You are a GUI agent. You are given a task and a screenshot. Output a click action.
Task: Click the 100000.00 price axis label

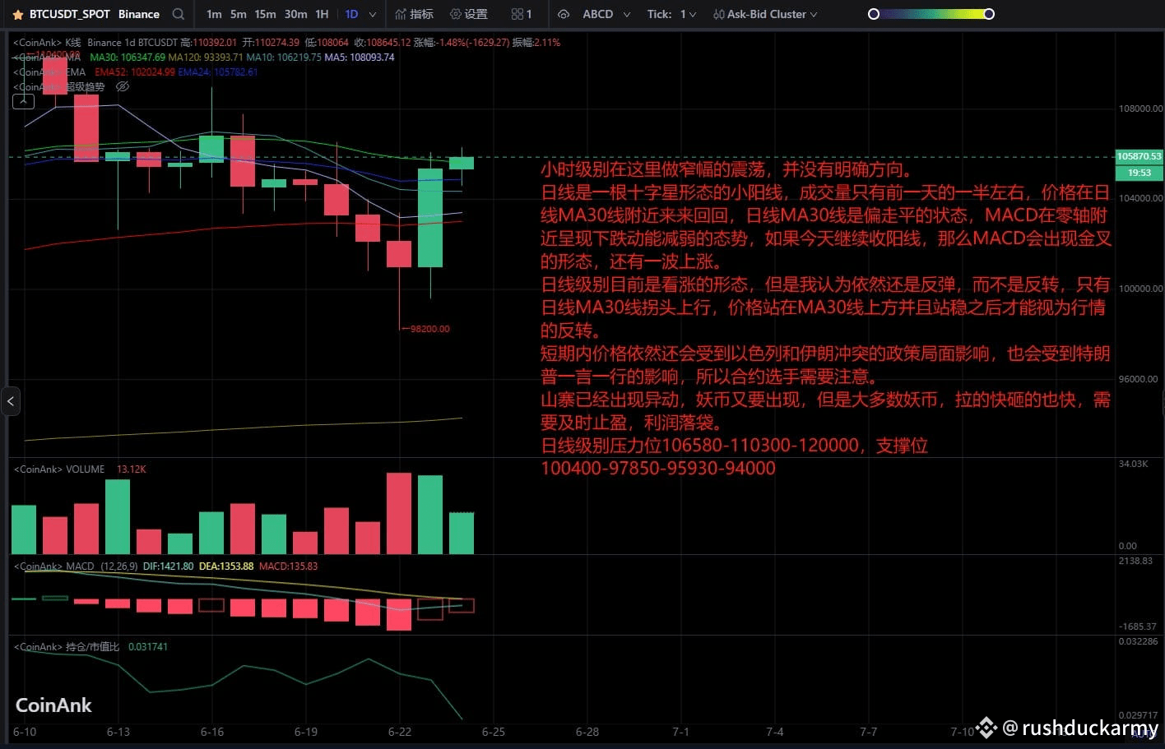(1140, 289)
